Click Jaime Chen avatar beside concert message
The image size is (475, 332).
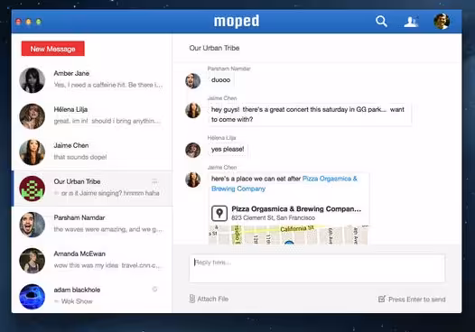[x=192, y=110]
